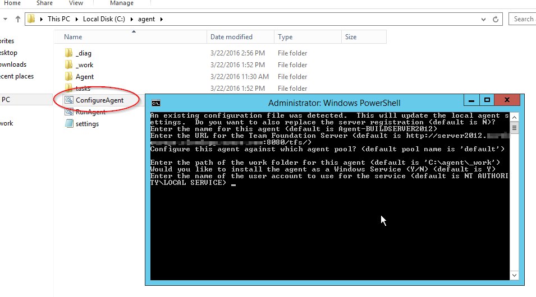The height and width of the screenshot is (297, 536).
Task: Click the 'Local Disk (C:)' breadcrumb
Action: pyautogui.click(x=104, y=19)
